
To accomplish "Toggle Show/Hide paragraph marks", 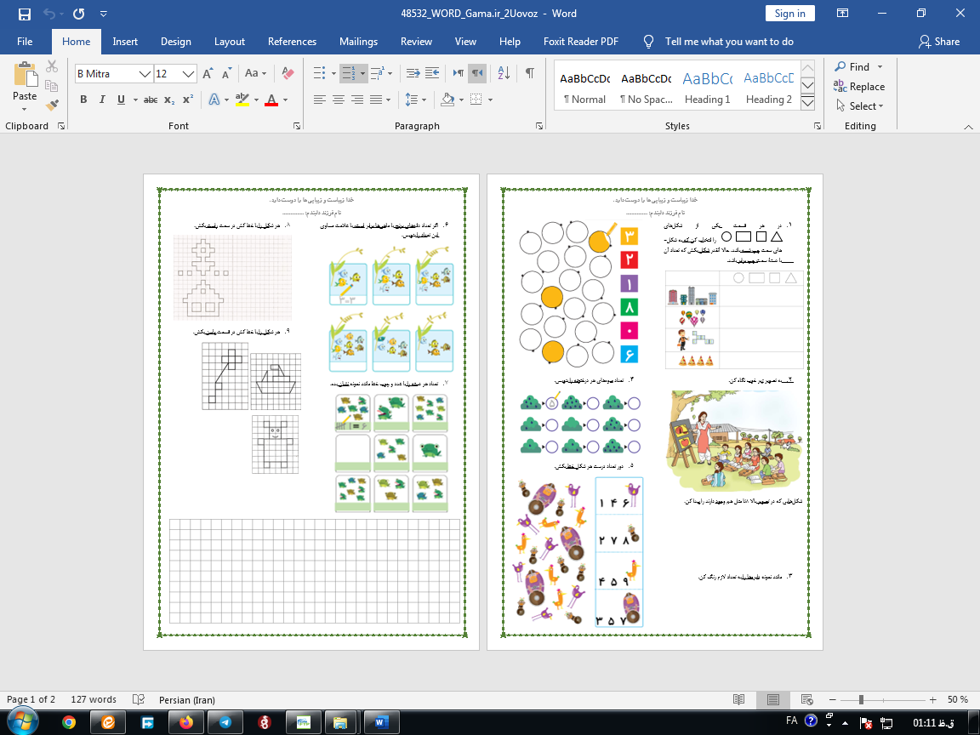I will tap(530, 74).
